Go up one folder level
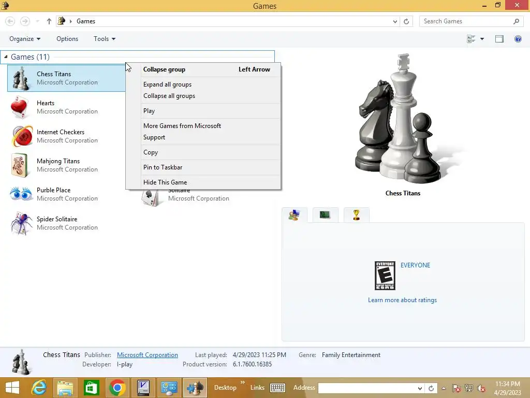Screen dimensions: 530x398 (49, 21)
